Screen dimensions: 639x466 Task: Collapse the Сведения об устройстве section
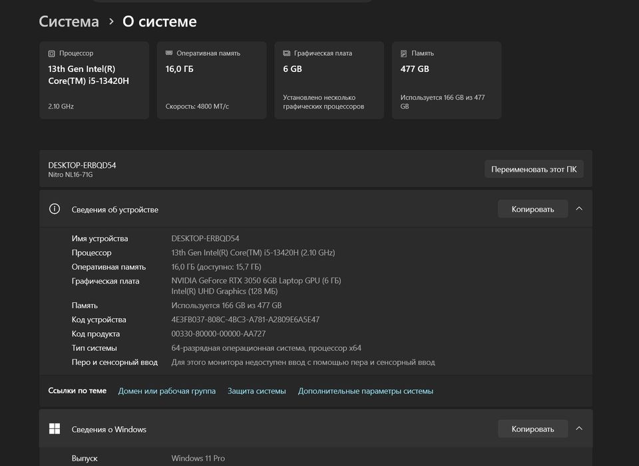coord(579,209)
